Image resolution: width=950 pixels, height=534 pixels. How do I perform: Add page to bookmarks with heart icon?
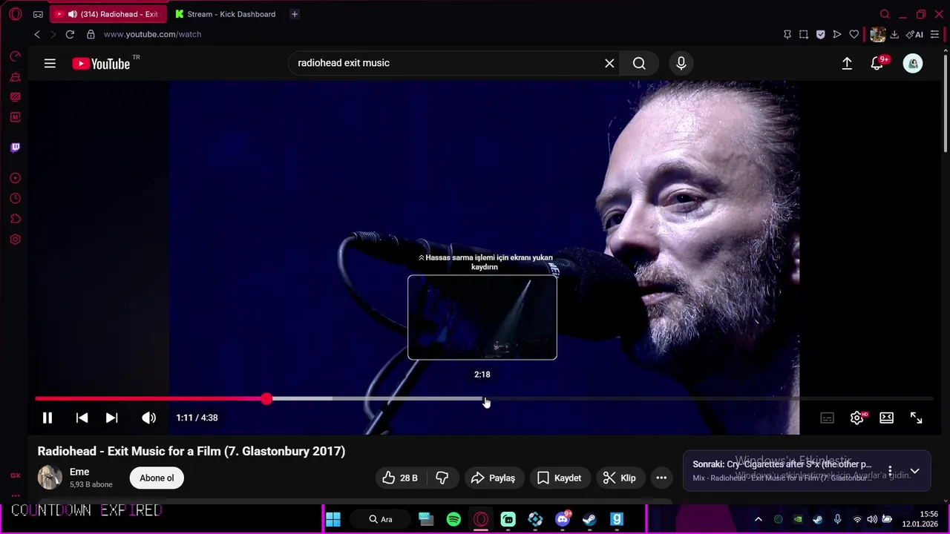pyautogui.click(x=854, y=34)
